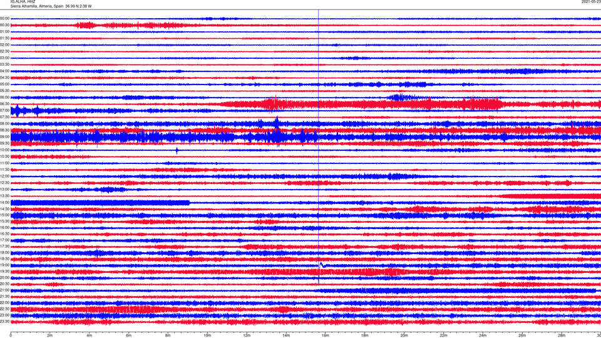Click the 2m tick label on time axis
The height and width of the screenshot is (338, 601).
pos(50,335)
